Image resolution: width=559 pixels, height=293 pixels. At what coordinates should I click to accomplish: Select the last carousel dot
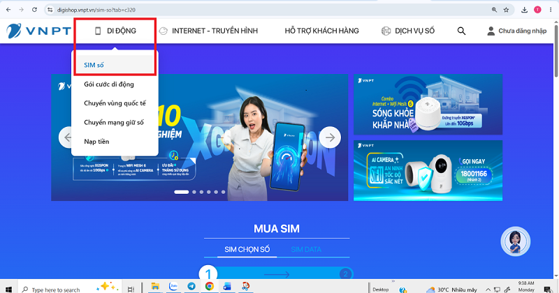pyautogui.click(x=223, y=192)
